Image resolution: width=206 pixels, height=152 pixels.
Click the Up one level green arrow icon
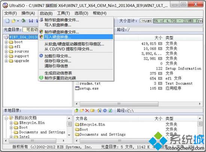76,110
